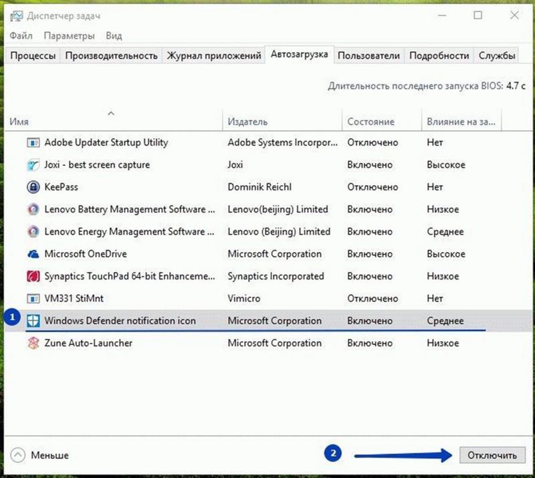Open the Параметры menu
The height and width of the screenshot is (478, 535).
click(x=70, y=36)
